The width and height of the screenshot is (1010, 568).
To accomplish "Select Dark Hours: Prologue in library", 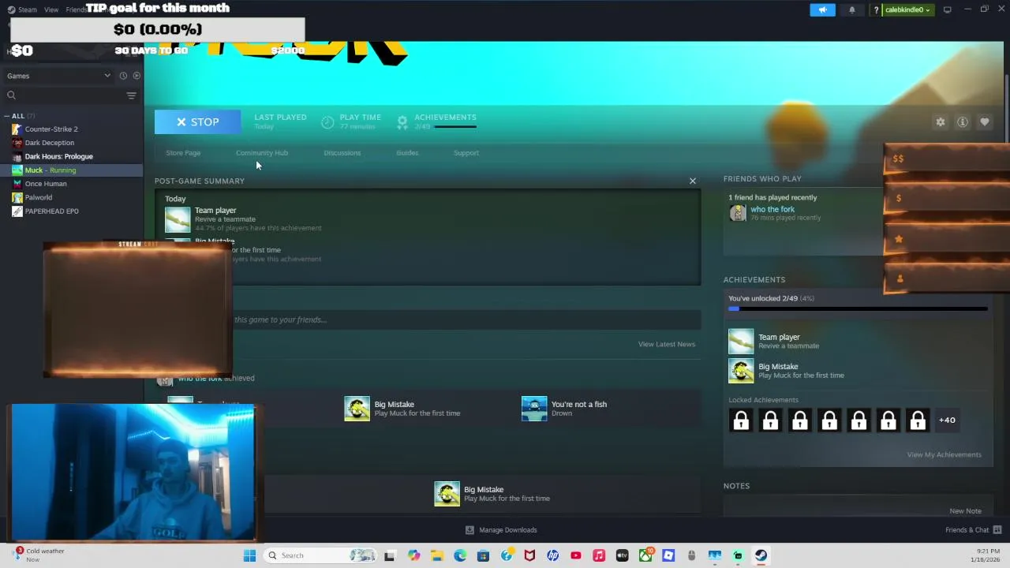I will [x=58, y=156].
